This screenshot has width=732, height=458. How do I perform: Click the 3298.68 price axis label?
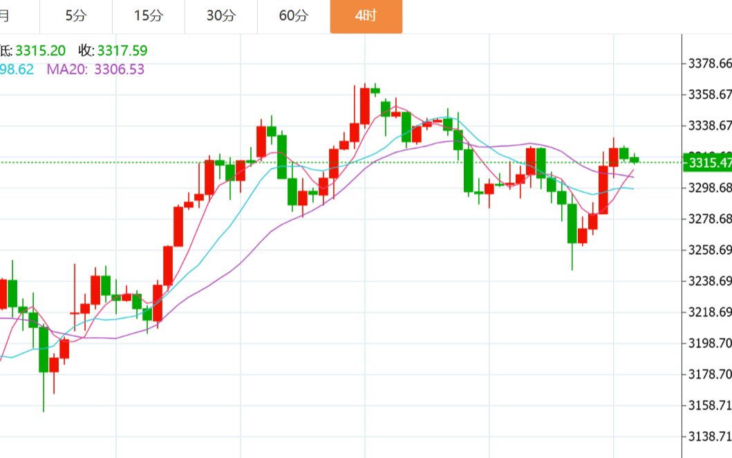pyautogui.click(x=710, y=188)
